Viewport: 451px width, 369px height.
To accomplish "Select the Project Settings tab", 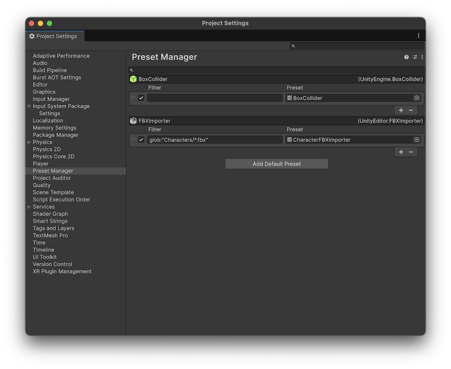I will 55,36.
